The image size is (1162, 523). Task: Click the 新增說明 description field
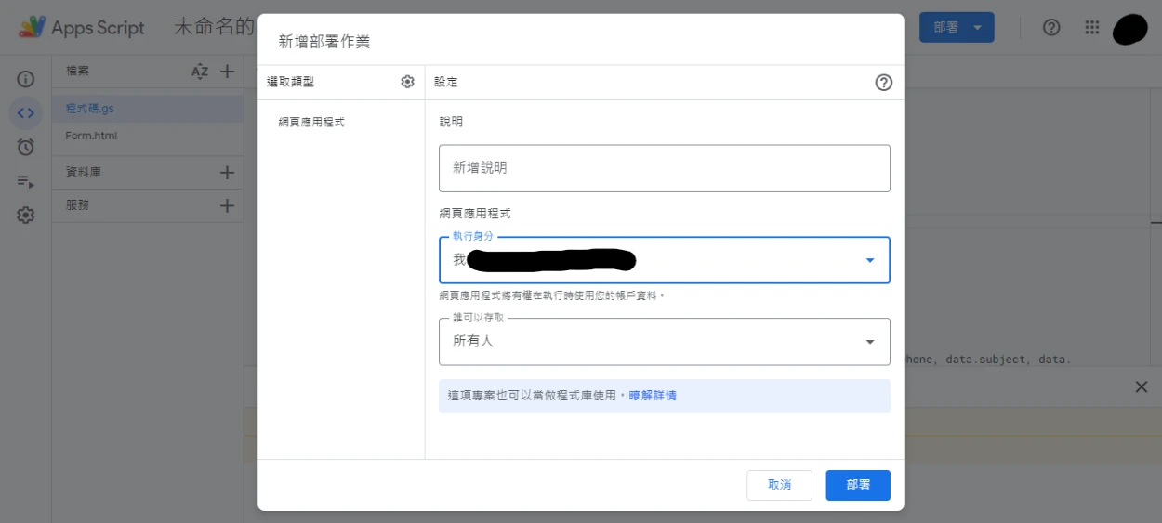(x=665, y=168)
